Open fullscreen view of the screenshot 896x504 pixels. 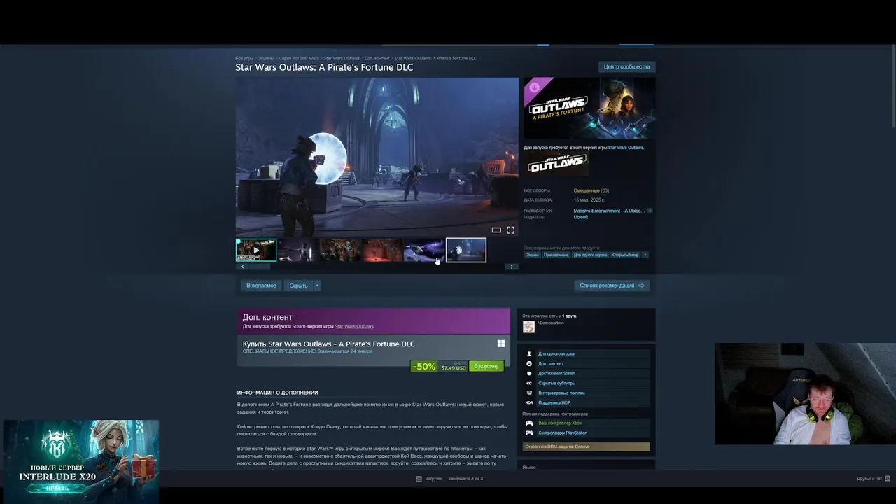pos(510,230)
